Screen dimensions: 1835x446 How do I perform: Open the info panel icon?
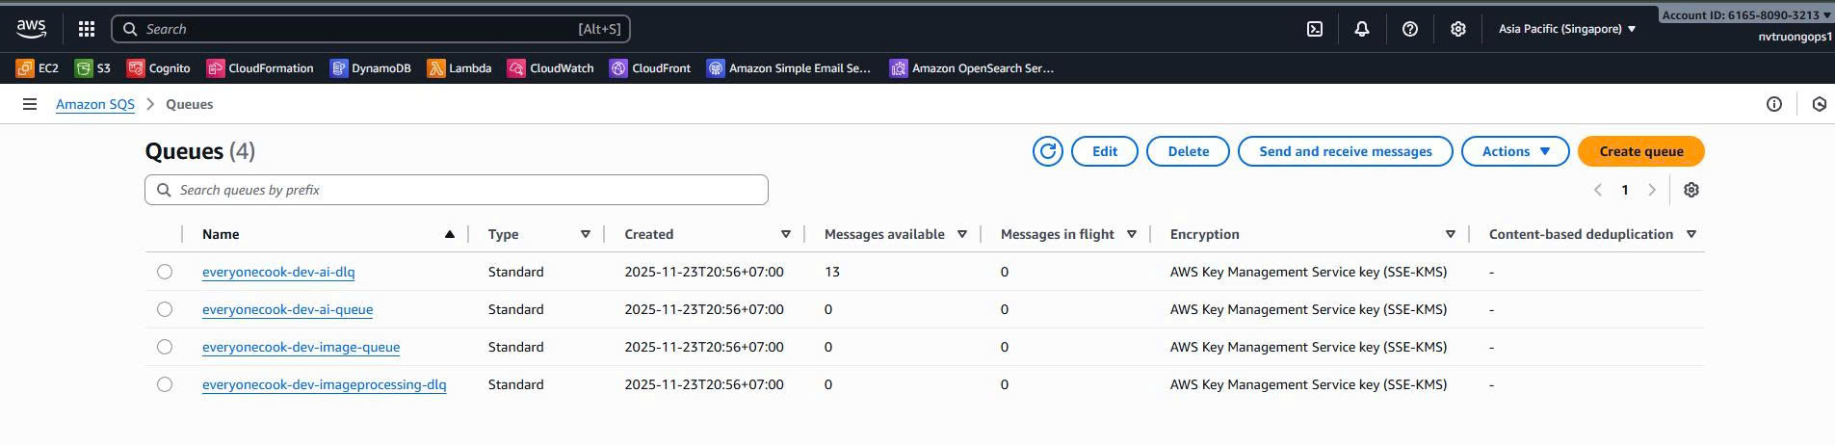(x=1774, y=104)
